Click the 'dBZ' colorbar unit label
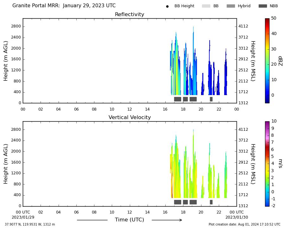This screenshot has width=285, height=229. tap(280, 61)
